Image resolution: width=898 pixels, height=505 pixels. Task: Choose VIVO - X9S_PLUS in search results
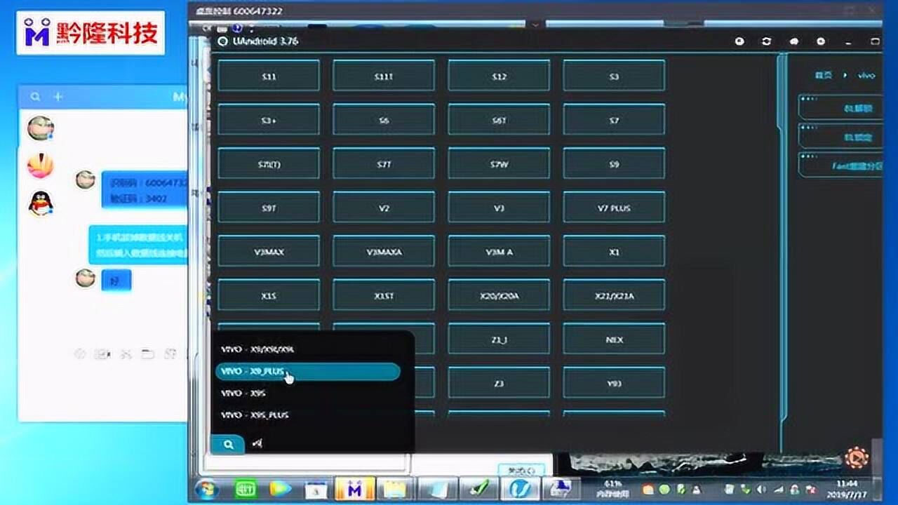pyautogui.click(x=308, y=415)
